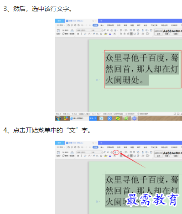
Task: Select 开始 ribbon tab in step 3 screenshot
Action: [x=95, y=25]
